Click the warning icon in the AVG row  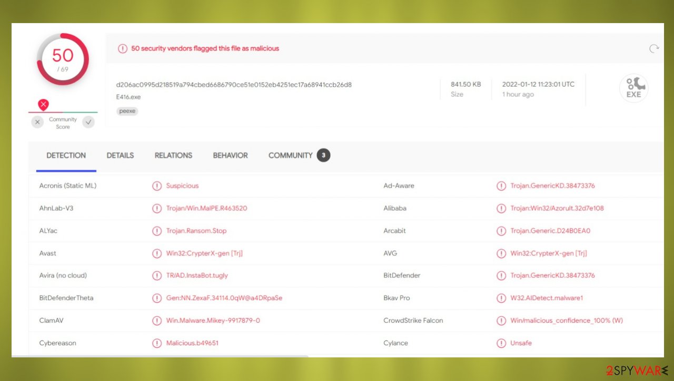pos(501,253)
